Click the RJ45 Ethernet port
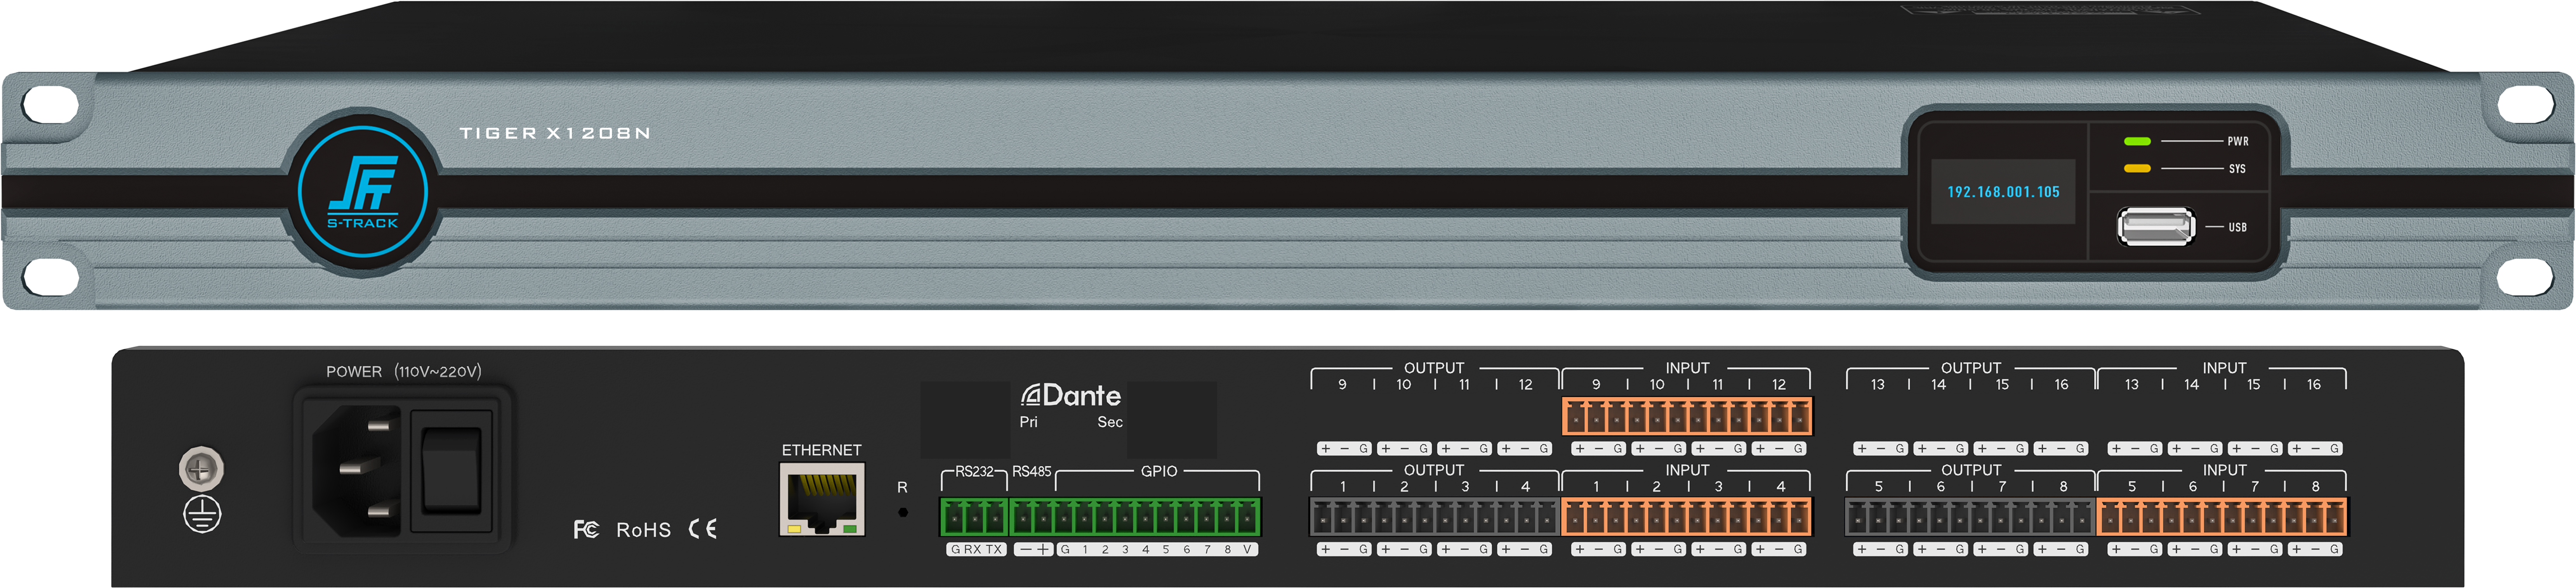The image size is (2576, 588). pyautogui.click(x=822, y=499)
